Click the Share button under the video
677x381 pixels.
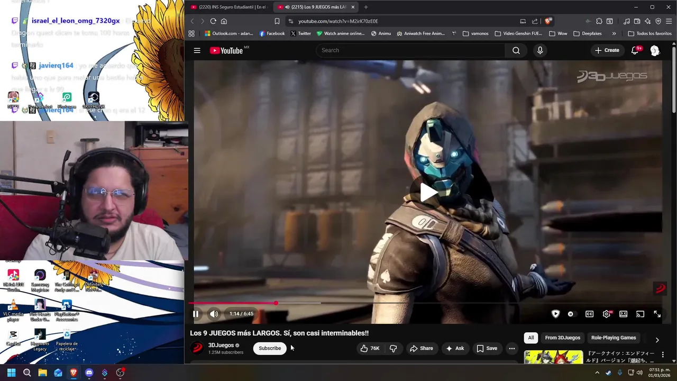pyautogui.click(x=421, y=348)
